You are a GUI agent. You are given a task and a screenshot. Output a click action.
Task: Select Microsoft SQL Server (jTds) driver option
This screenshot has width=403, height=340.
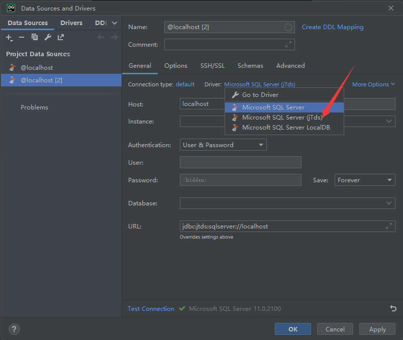284,118
